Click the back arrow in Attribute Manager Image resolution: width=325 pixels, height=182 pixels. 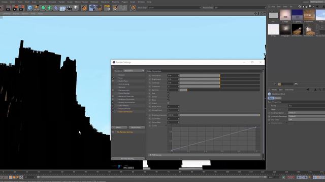point(308,89)
